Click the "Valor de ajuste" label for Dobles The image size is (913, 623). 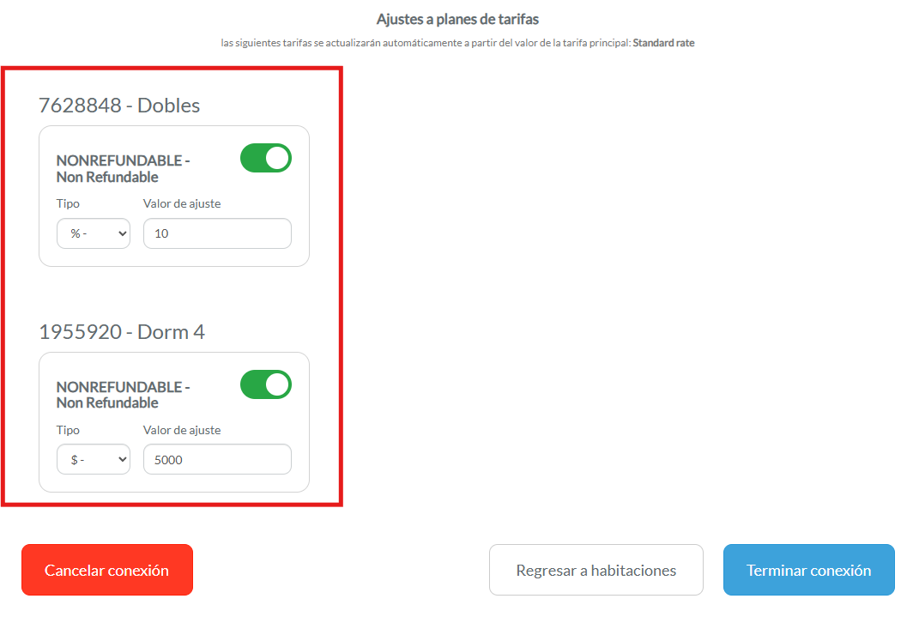pyautogui.click(x=182, y=203)
